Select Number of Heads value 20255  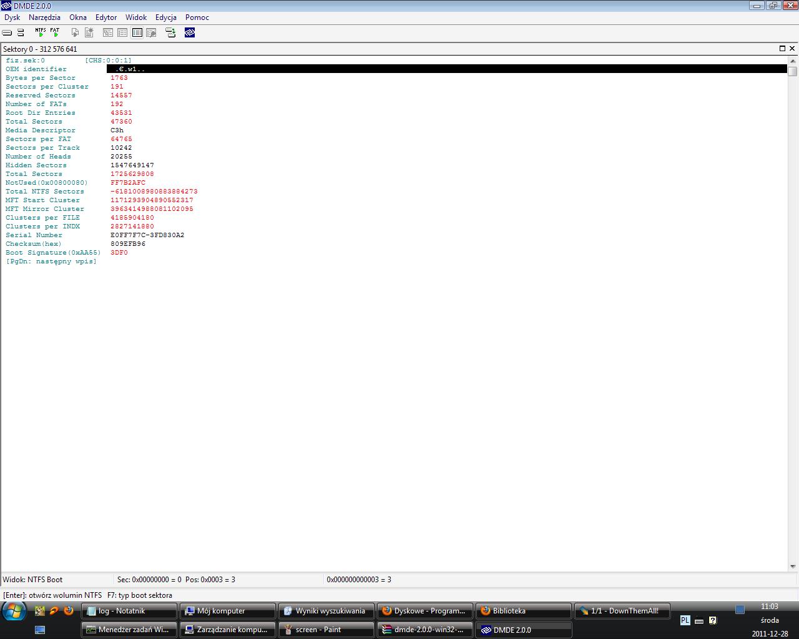121,157
